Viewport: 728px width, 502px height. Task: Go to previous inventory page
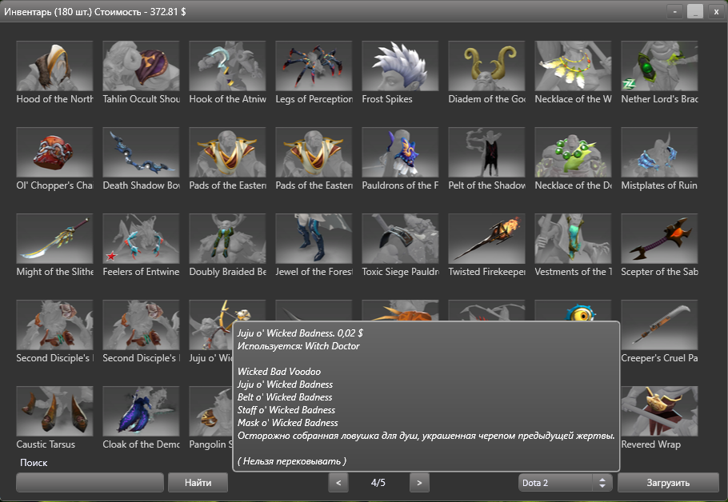tap(338, 483)
